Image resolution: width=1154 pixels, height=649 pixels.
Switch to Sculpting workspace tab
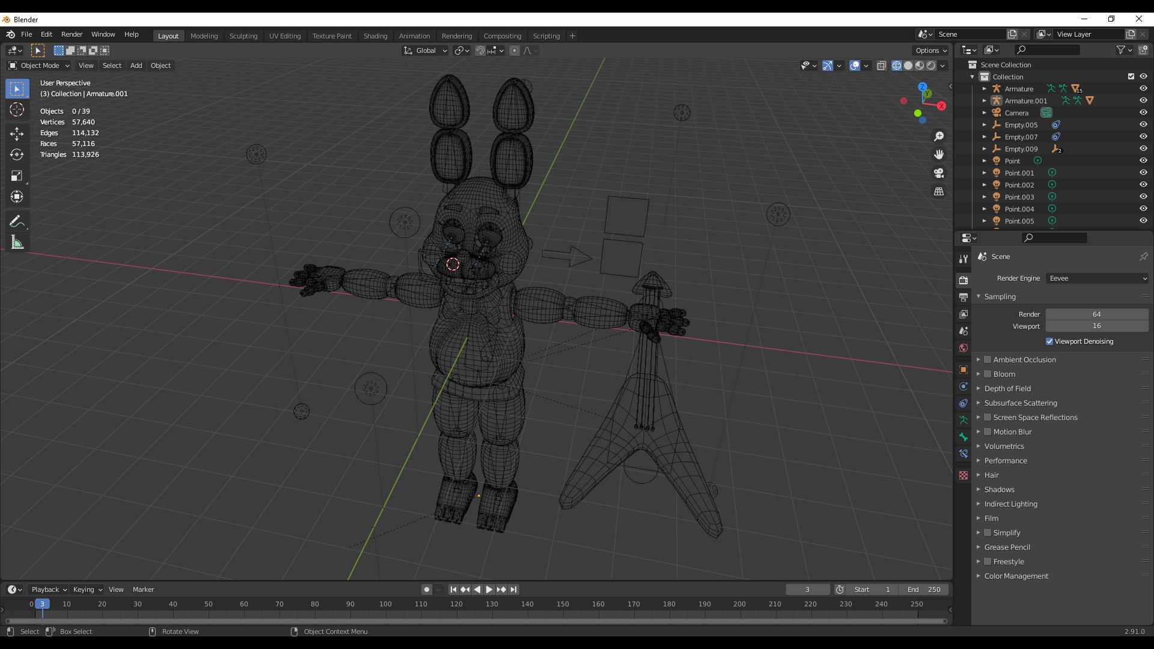click(x=243, y=36)
